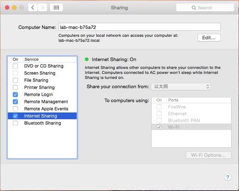The image size is (239, 191).
Task: Select the Printer Sharing service row
Action: (42, 87)
